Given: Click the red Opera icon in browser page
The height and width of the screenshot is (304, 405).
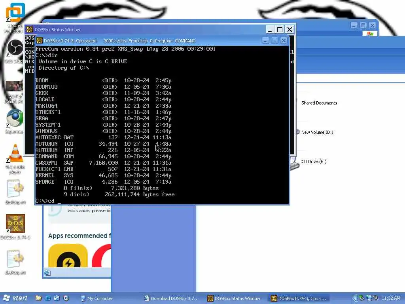Looking at the screenshot, I should click(x=102, y=256).
